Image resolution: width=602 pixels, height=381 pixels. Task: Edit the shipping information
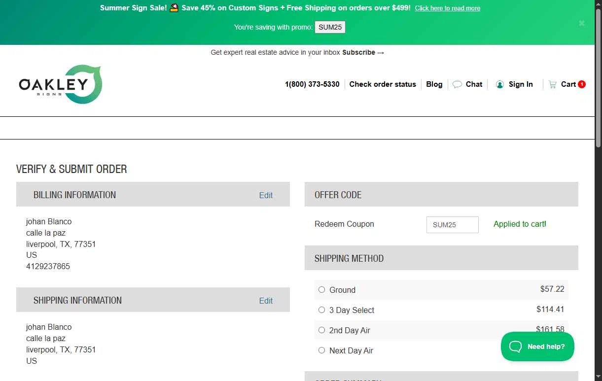[266, 301]
